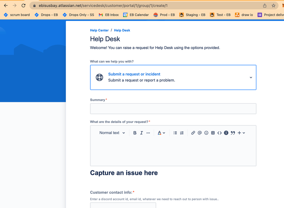Click the browser forward arrow

click(15, 6)
